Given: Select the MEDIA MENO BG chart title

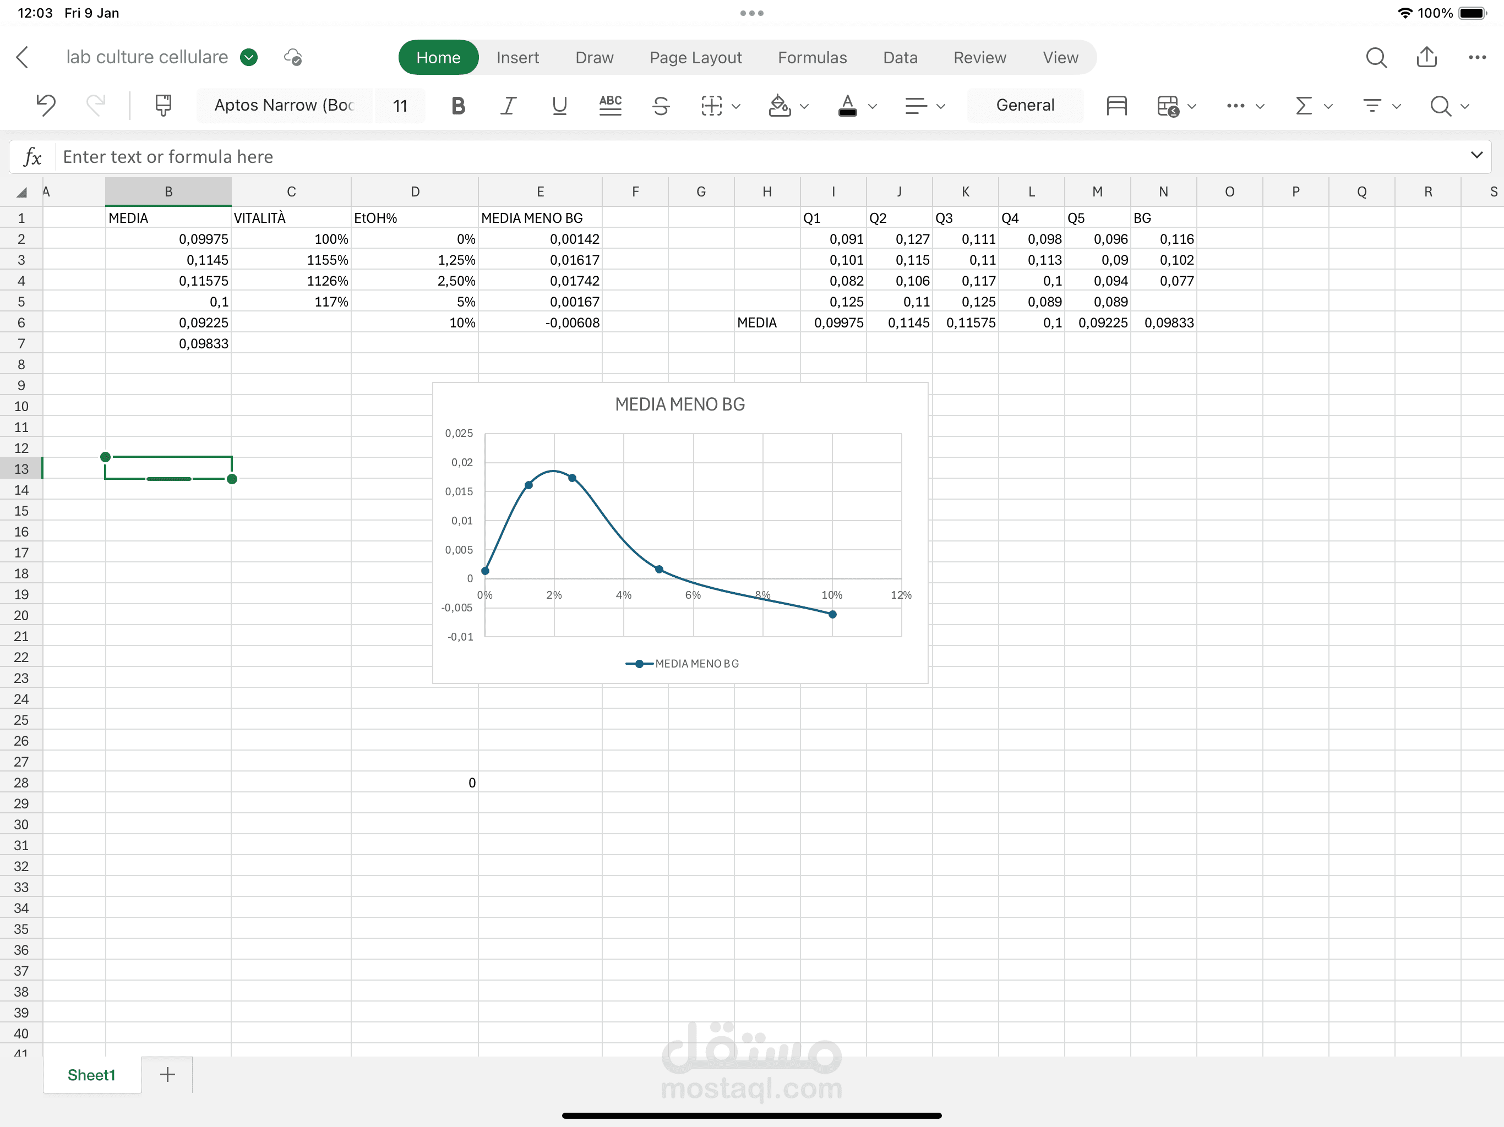Looking at the screenshot, I should (x=680, y=404).
